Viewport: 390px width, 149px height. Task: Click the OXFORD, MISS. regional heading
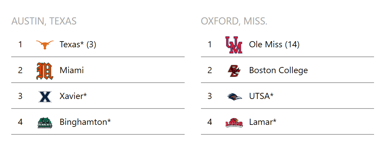pos(234,21)
